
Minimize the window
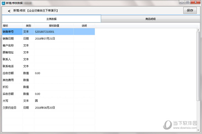click(182, 2)
